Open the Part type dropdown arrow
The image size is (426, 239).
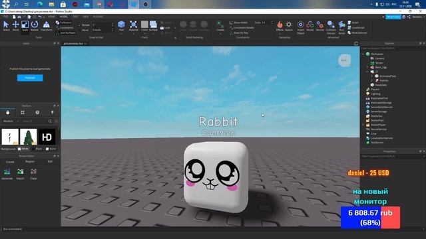[x=121, y=34]
